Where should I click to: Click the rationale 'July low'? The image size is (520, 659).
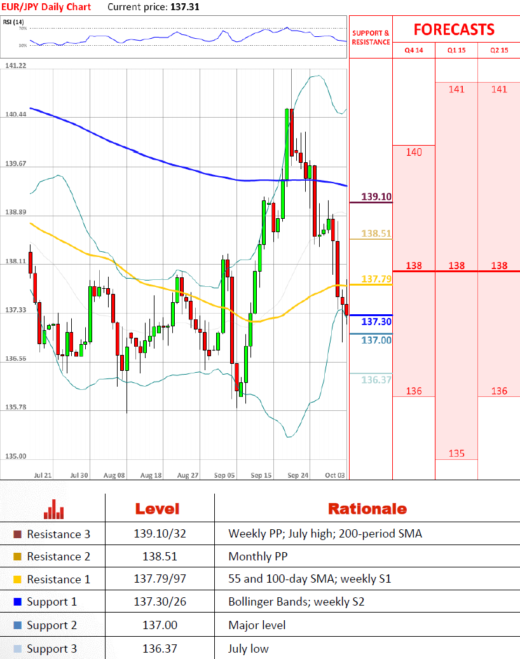[x=248, y=649]
